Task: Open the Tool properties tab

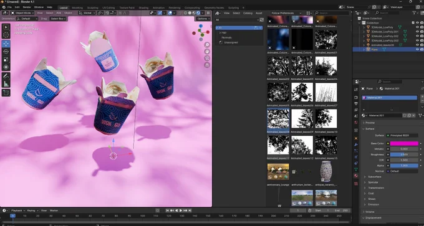Action: coord(356,90)
